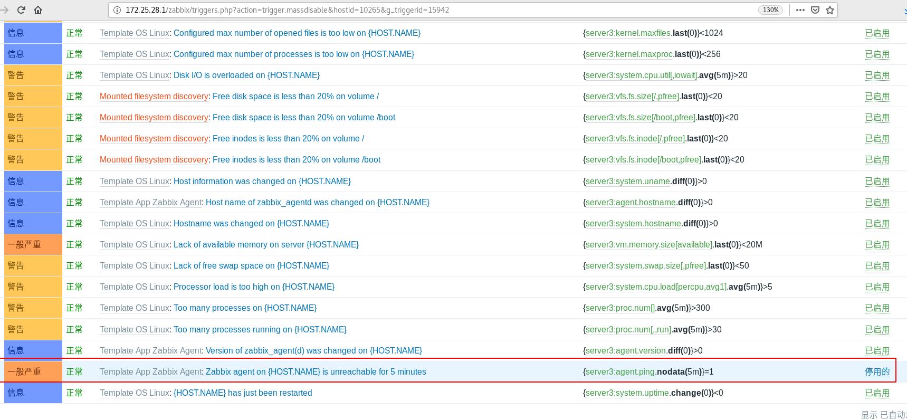This screenshot has height=420, width=907.
Task: Open item link server3:system.uname
Action: tap(628, 181)
